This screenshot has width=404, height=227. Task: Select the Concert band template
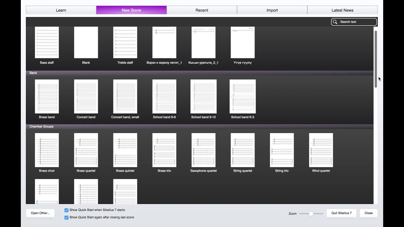click(x=86, y=96)
